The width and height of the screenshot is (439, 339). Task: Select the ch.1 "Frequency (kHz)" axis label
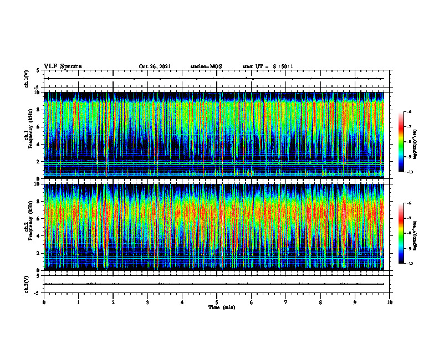pyautogui.click(x=30, y=129)
